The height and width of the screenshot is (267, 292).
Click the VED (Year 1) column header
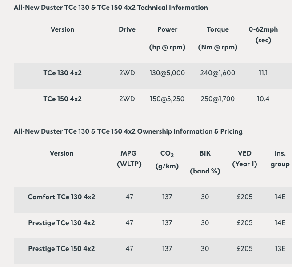click(x=244, y=159)
